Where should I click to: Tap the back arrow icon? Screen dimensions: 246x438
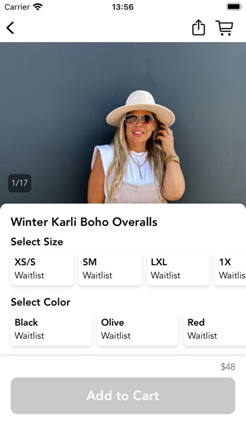[x=10, y=28]
